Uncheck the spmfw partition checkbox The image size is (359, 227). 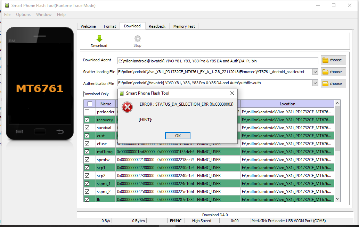(87, 160)
